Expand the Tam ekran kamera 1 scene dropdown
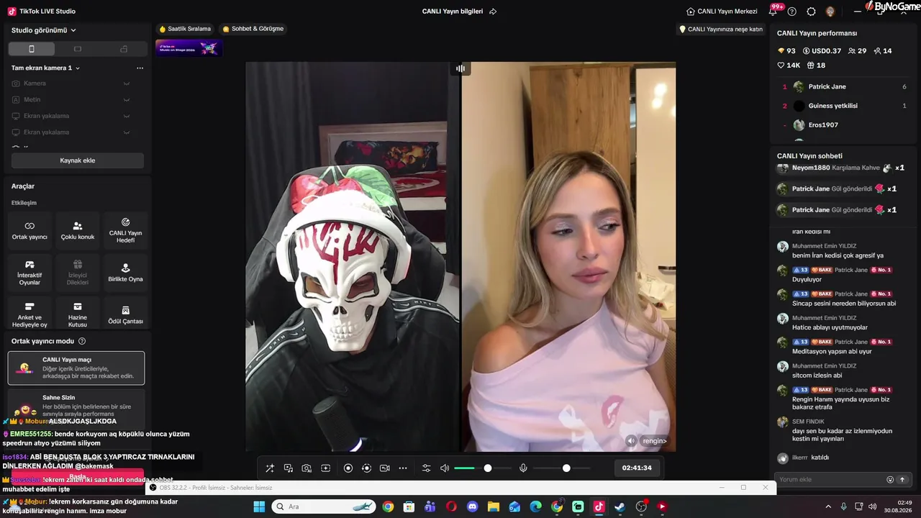Image resolution: width=921 pixels, height=518 pixels. coord(45,68)
